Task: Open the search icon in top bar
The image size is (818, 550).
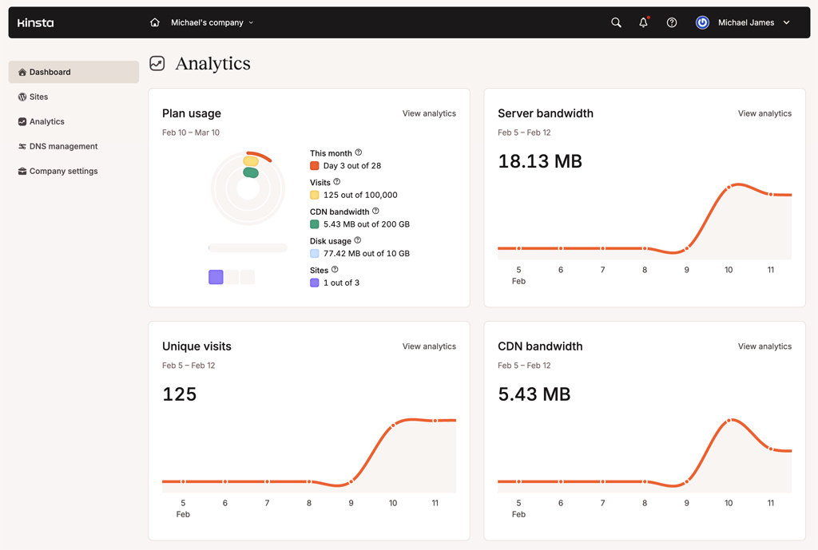Action: click(616, 22)
